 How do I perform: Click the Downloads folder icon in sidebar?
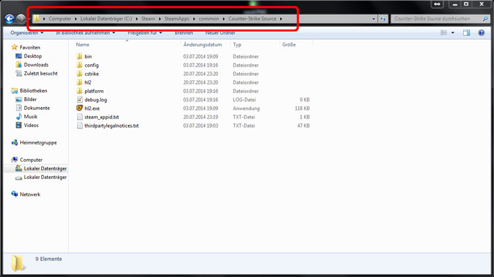(19, 65)
